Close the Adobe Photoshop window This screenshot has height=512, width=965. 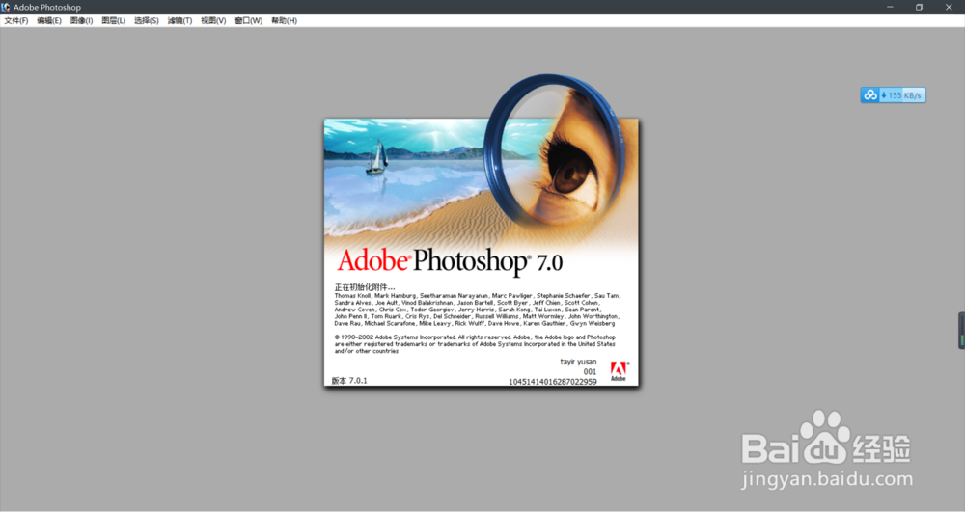[x=949, y=8]
